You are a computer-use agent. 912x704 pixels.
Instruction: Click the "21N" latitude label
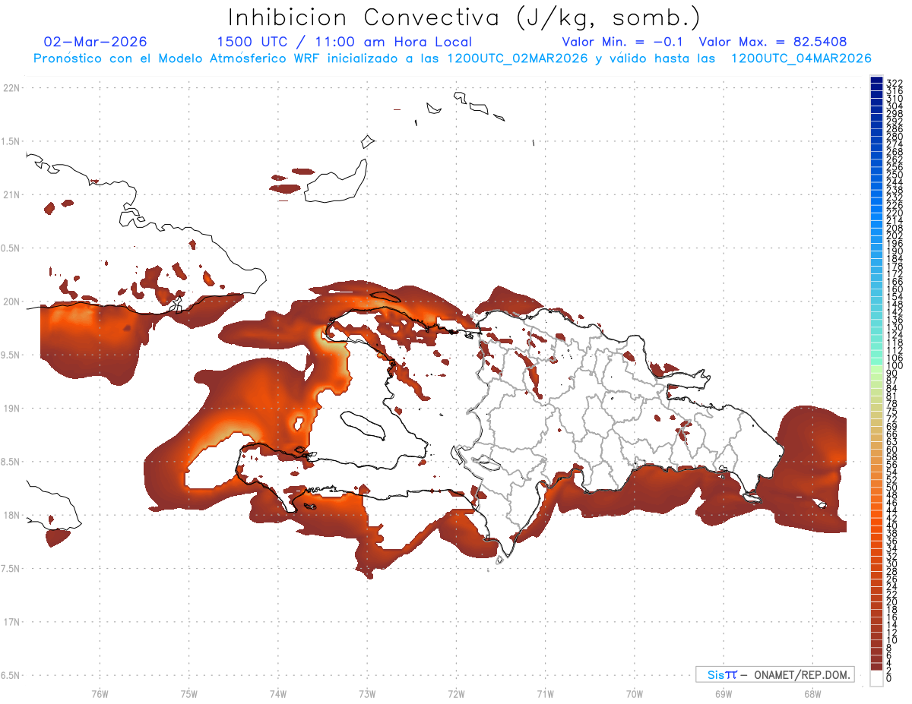pyautogui.click(x=11, y=195)
